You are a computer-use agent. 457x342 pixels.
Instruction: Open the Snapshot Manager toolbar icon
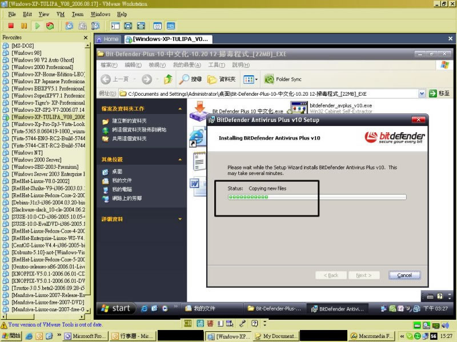tap(95, 26)
